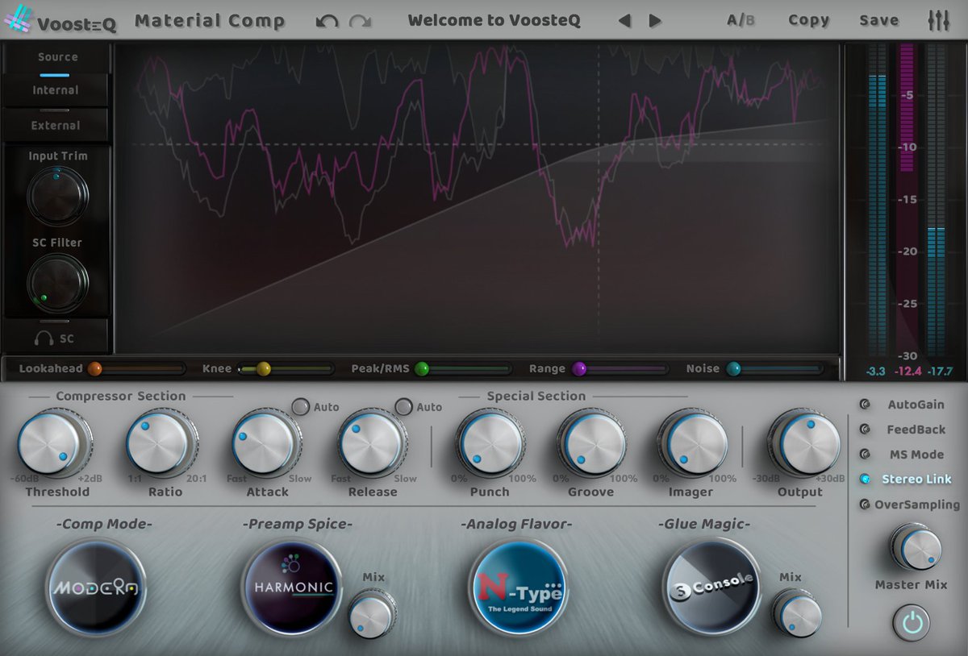The image size is (968, 656).
Task: Click the plugin power bypass button
Action: tap(911, 624)
